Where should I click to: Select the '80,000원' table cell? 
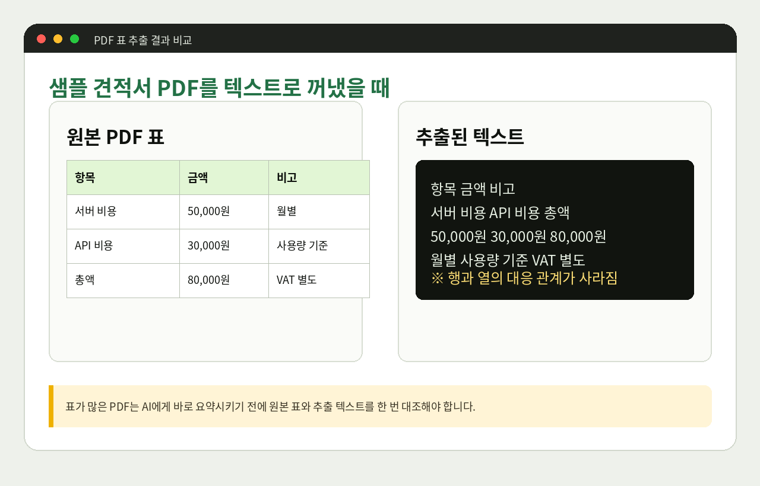(224, 280)
